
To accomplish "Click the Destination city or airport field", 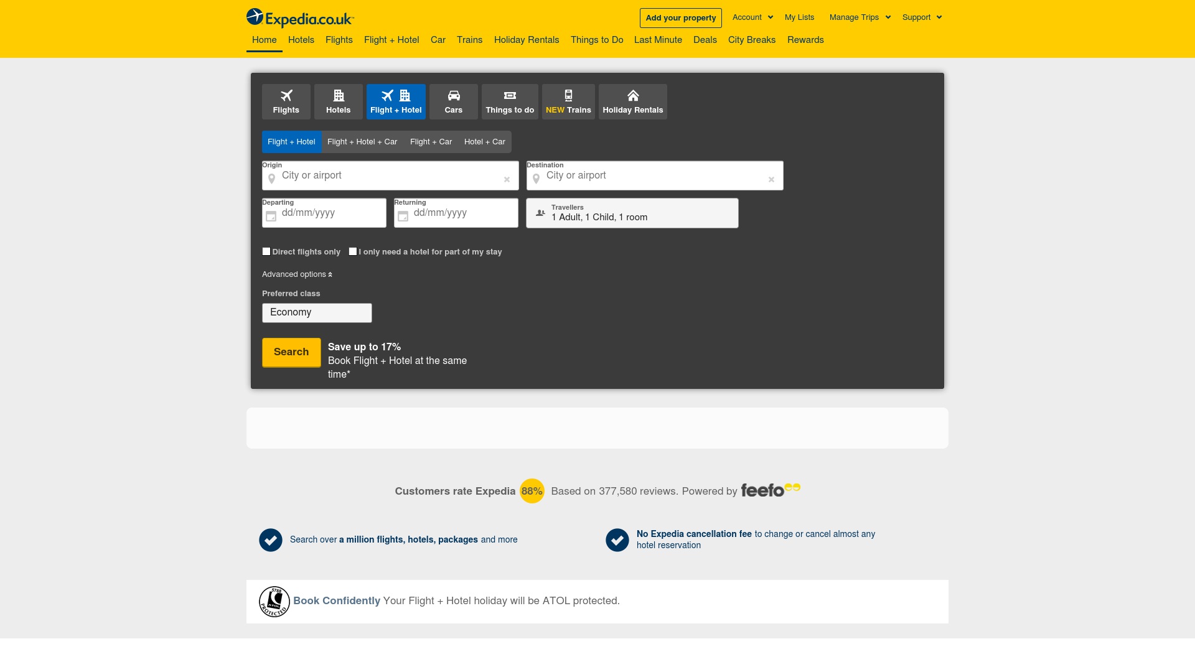I will coord(655,176).
